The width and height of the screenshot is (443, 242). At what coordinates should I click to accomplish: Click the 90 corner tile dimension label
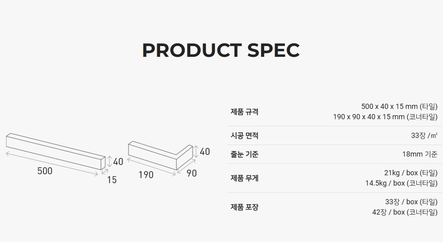pos(191,173)
